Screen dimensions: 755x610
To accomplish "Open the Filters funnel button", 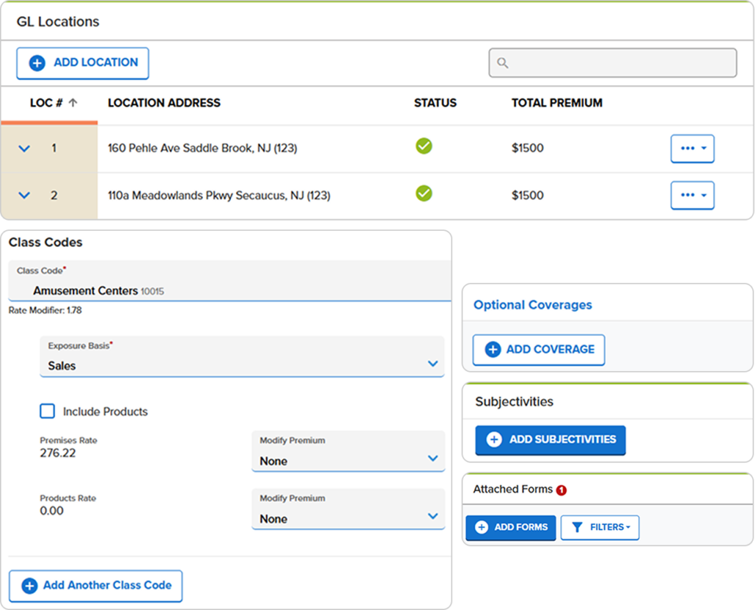I will [600, 527].
